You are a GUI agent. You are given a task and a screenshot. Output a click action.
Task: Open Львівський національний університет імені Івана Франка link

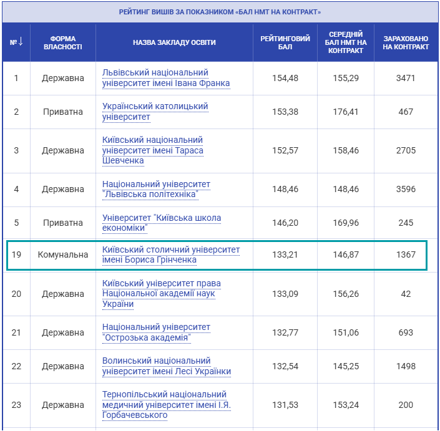tap(165, 78)
